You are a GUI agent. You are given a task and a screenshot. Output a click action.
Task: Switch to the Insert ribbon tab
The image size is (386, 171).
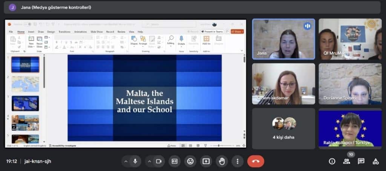(31, 32)
